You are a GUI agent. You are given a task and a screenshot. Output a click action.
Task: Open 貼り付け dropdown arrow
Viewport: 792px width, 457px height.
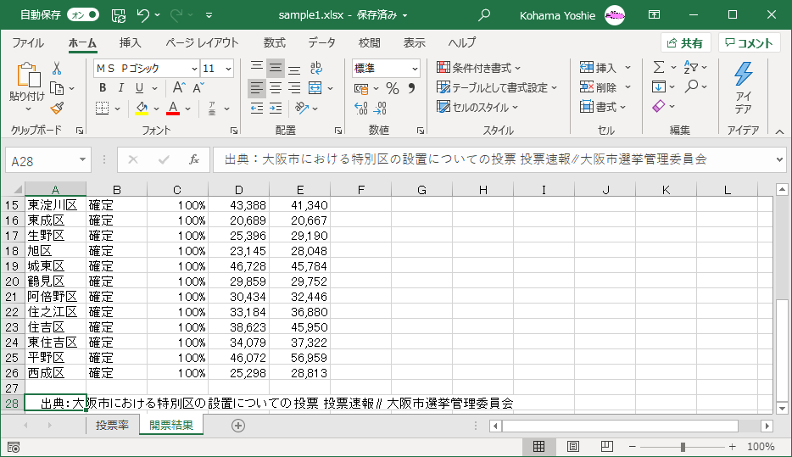coord(27,109)
